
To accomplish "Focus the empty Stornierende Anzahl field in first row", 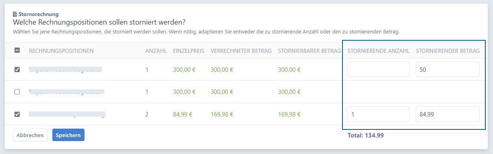I will (x=378, y=69).
